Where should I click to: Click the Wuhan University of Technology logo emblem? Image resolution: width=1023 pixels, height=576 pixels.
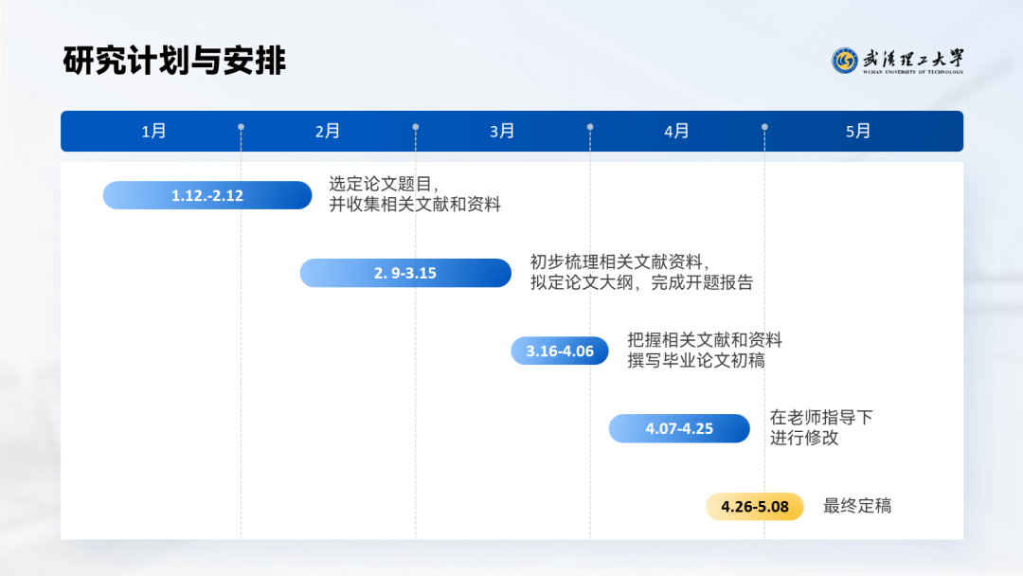[844, 61]
